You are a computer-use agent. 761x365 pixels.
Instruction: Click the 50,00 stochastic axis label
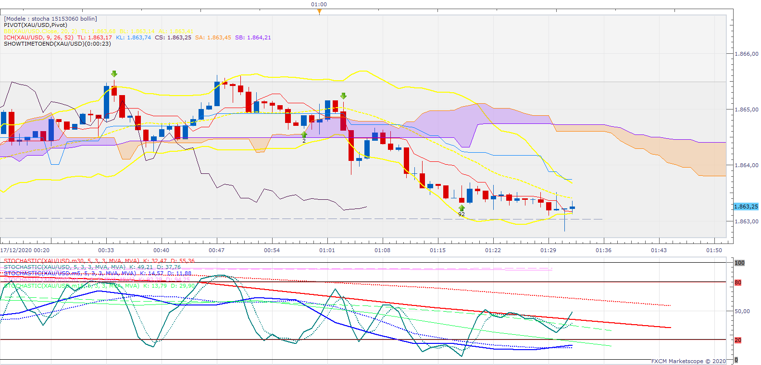pyautogui.click(x=742, y=311)
